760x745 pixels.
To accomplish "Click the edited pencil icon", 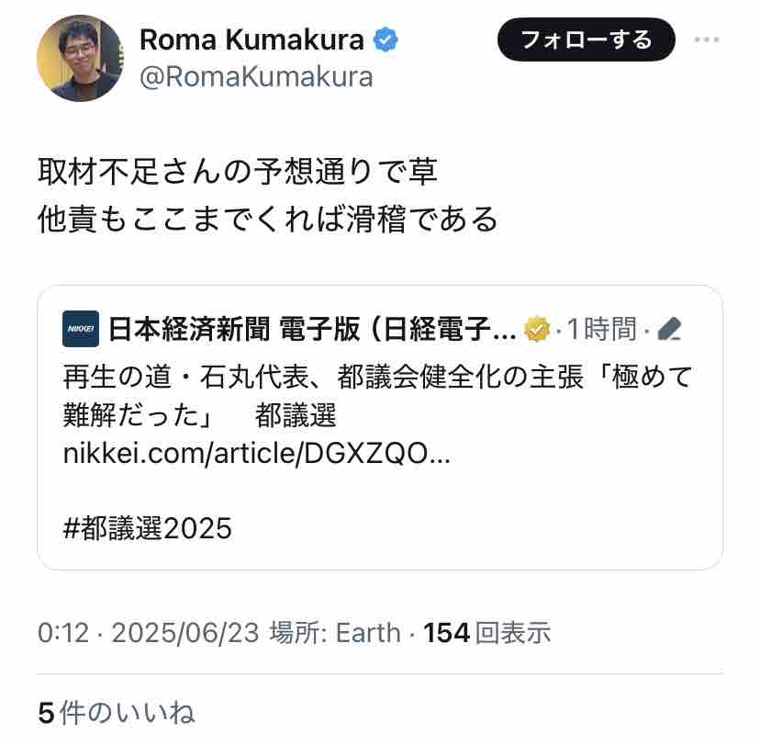I will pos(670,329).
